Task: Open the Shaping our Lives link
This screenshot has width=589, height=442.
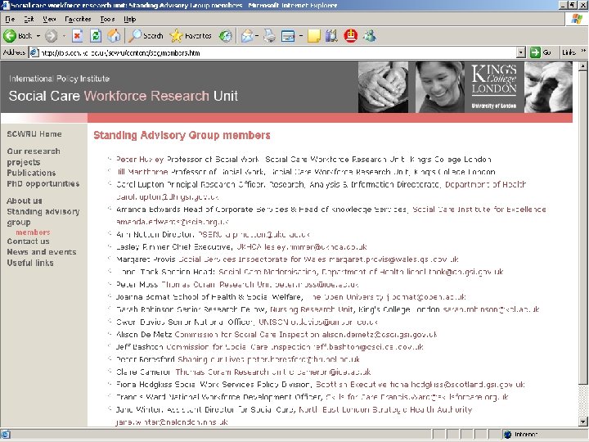Action: (x=211, y=359)
